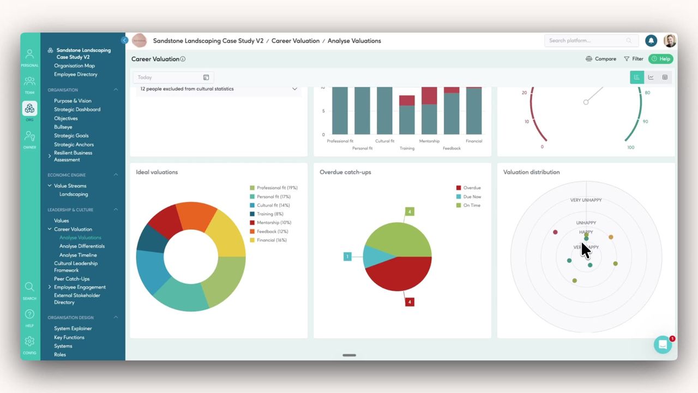The image size is (698, 393).
Task: Collapse the Economic Engine sidebar section
Action: [116, 175]
